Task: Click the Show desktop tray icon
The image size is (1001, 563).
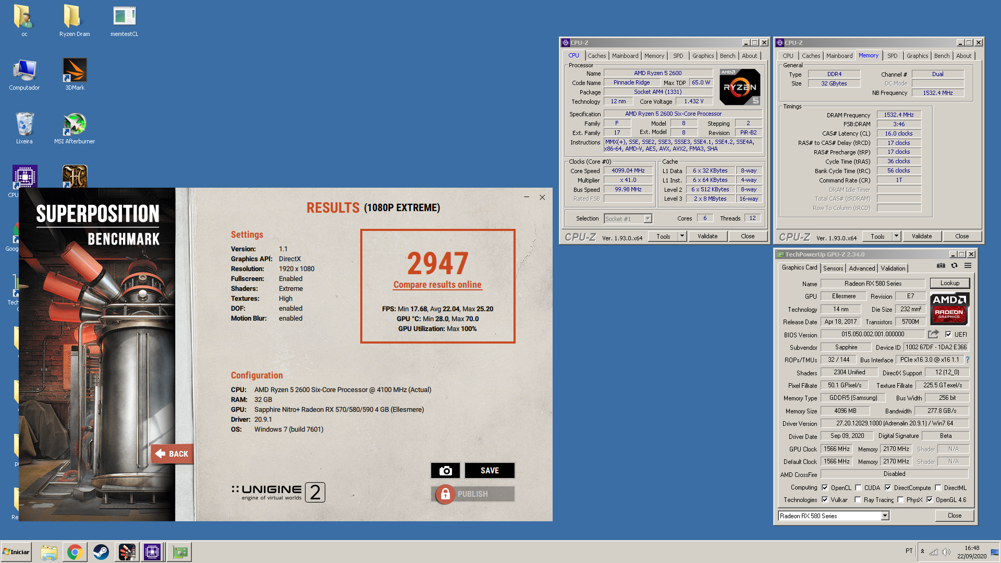Action: pos(995,552)
